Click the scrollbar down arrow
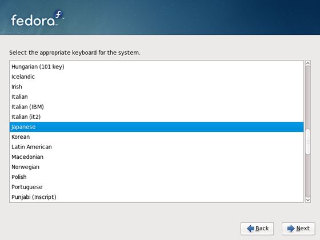This screenshot has width=320, height=240. click(x=308, y=199)
